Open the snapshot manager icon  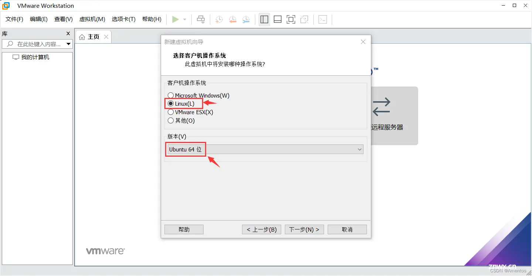pyautogui.click(x=246, y=20)
